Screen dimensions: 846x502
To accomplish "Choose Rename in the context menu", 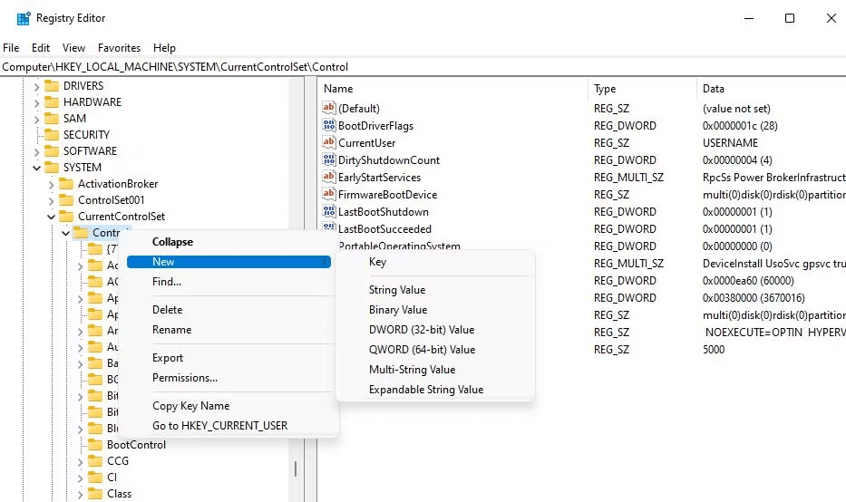I will (229, 330).
